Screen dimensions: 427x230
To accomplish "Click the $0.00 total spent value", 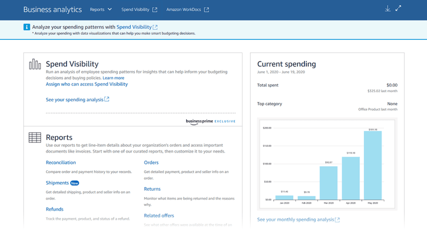I will point(392,85).
